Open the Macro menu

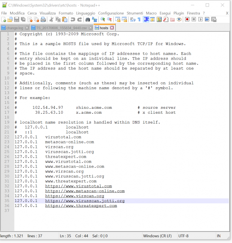point(151,13)
